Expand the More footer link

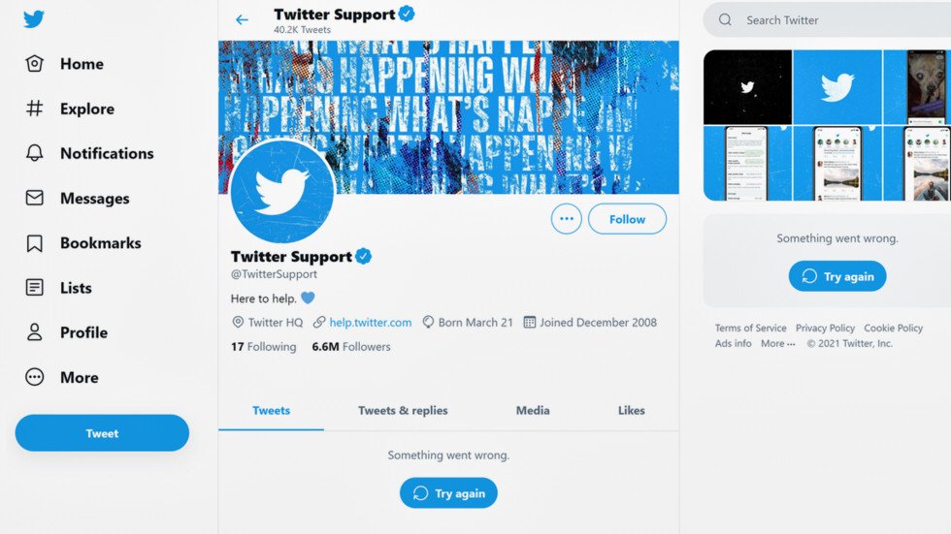[777, 343]
